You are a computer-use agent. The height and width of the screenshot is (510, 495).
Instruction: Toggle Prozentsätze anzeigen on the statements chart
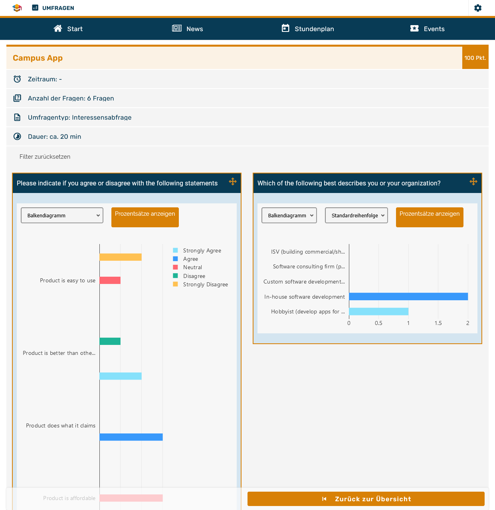coord(145,217)
